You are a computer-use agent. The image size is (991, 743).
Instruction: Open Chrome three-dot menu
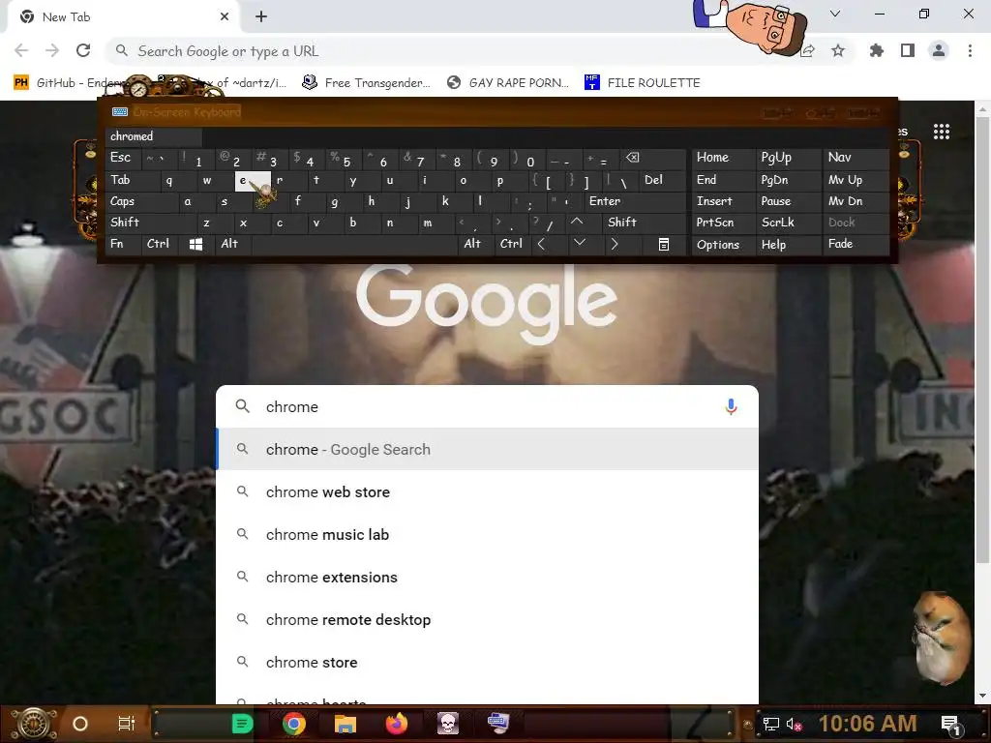click(970, 50)
